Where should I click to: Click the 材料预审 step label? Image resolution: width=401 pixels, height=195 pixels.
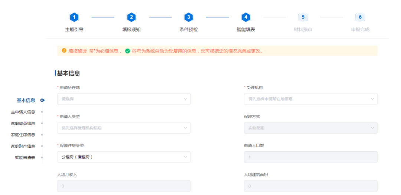303,30
